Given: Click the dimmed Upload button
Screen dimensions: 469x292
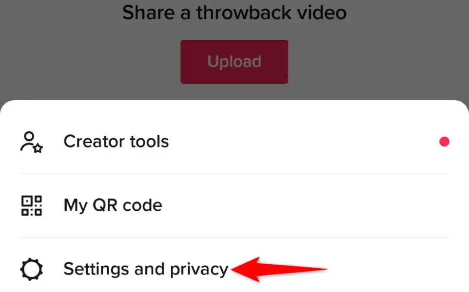Looking at the screenshot, I should point(234,62).
